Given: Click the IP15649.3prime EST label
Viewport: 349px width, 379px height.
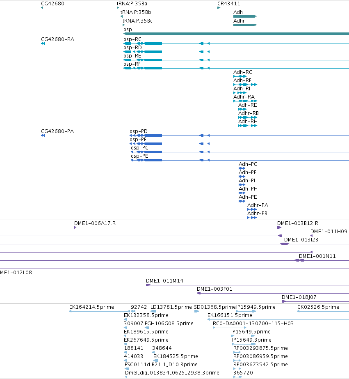Looking at the screenshot, I should tap(252, 340).
